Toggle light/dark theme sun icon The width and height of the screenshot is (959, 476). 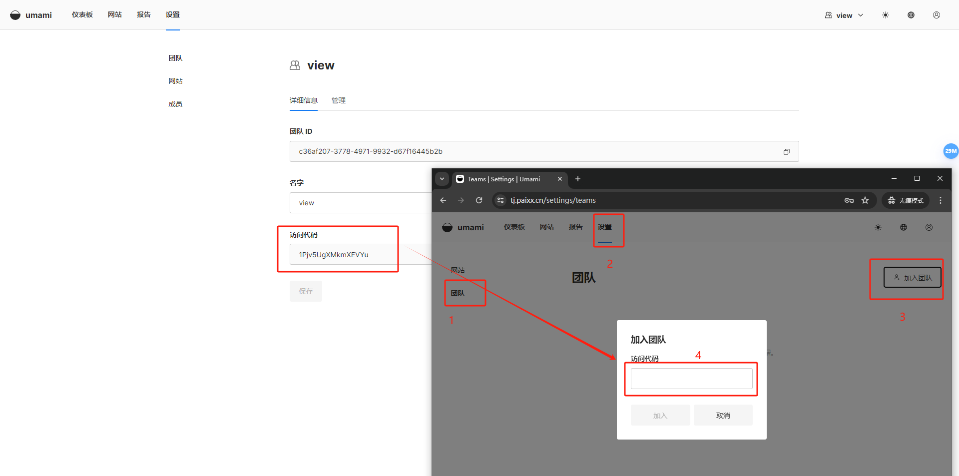point(885,15)
